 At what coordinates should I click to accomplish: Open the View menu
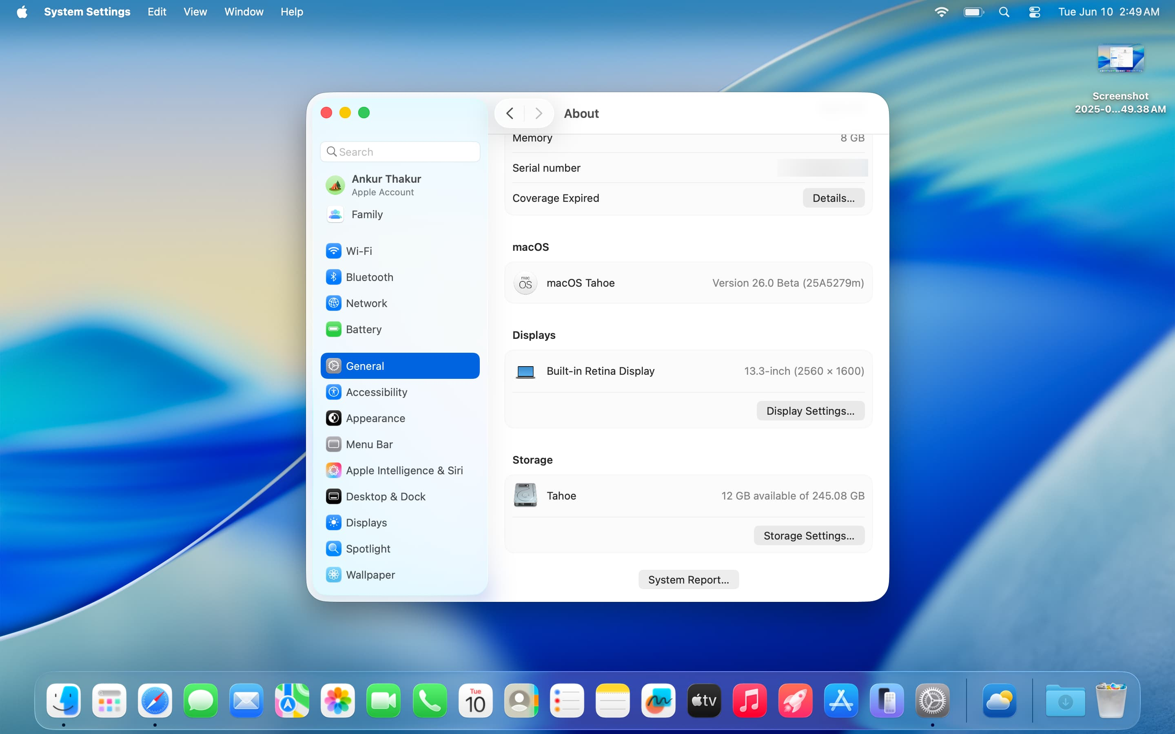click(x=195, y=12)
